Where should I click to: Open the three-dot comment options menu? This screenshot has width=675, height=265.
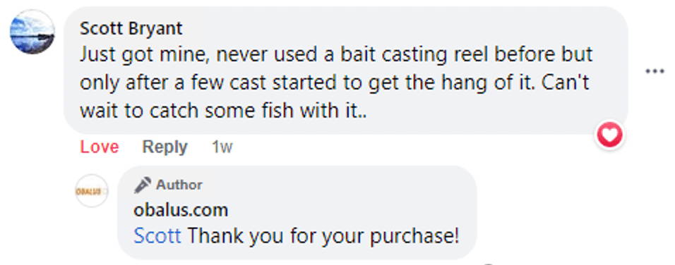655,71
